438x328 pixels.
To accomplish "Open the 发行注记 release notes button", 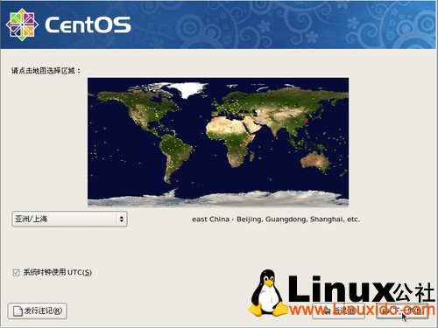I will (x=37, y=311).
